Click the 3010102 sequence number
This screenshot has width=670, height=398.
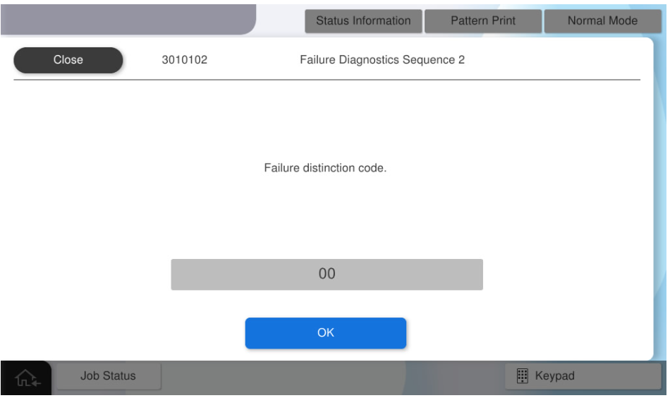point(185,60)
